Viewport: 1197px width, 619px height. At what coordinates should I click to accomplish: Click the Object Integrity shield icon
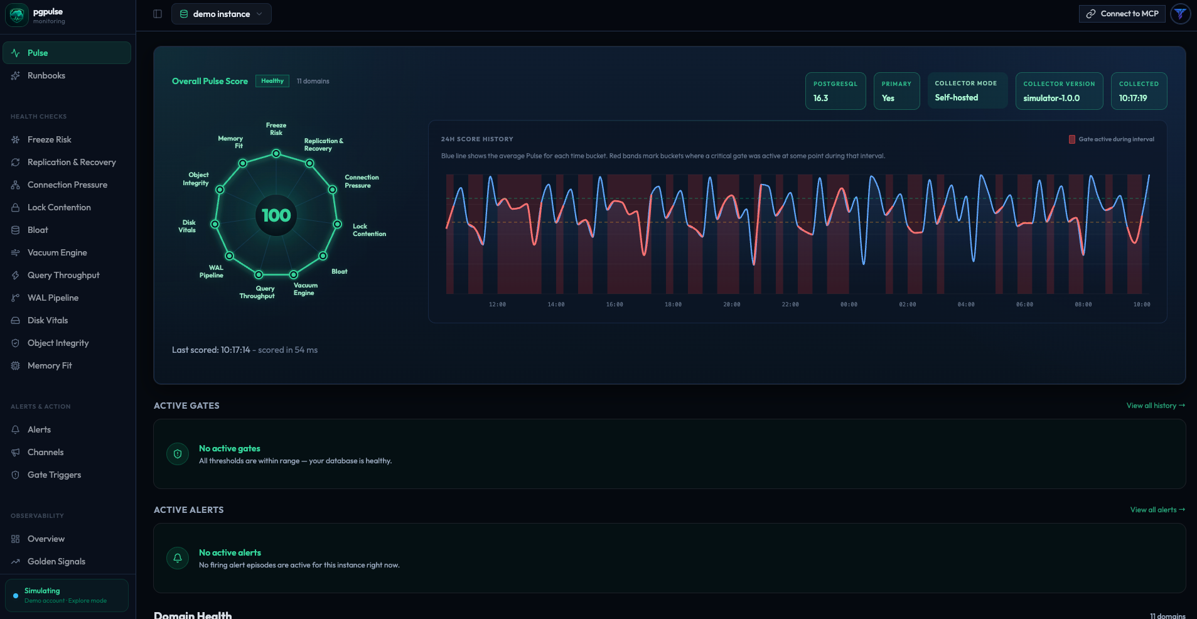(x=16, y=343)
